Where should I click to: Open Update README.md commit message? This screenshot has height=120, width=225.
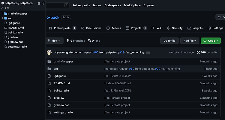tap(118, 83)
